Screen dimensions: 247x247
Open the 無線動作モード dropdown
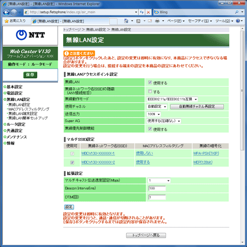(x=172, y=99)
